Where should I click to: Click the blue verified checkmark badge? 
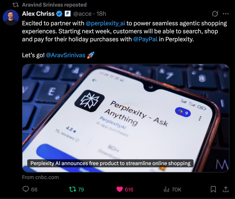pyautogui.click(x=59, y=14)
